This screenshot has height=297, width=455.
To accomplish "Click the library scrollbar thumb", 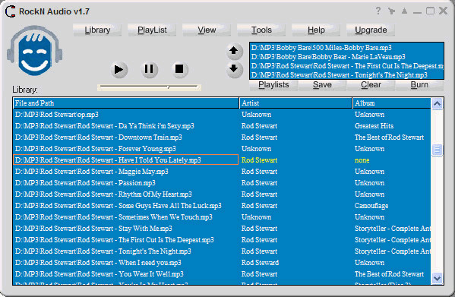I will [437, 150].
